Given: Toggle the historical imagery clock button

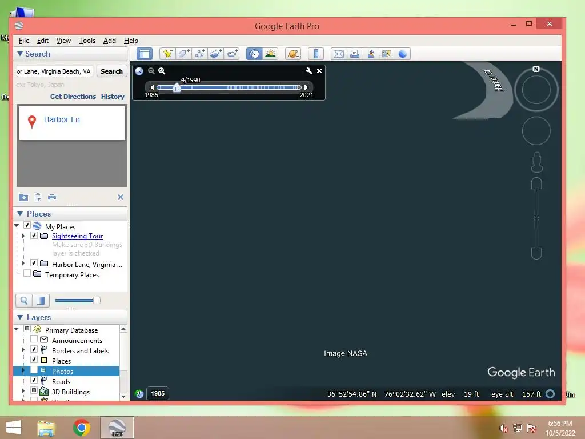Looking at the screenshot, I should tap(254, 54).
